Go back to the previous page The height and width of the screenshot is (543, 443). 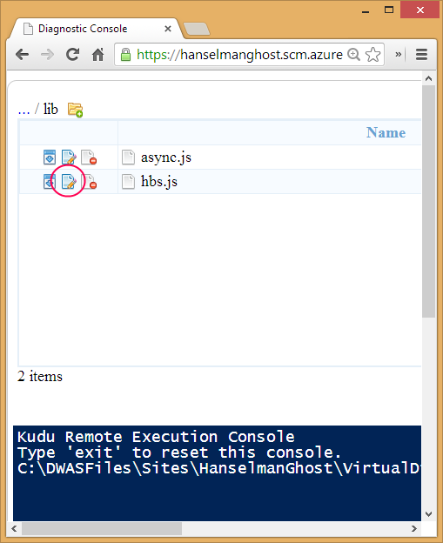(x=23, y=54)
